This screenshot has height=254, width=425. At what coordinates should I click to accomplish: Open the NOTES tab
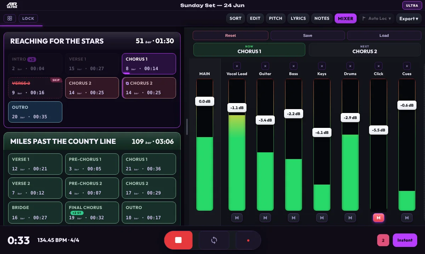tap(322, 18)
